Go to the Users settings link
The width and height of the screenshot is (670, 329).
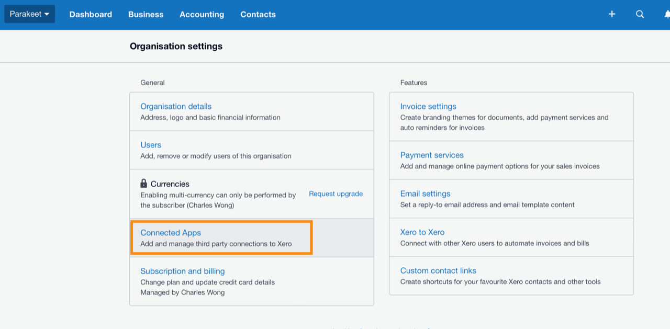click(x=151, y=145)
